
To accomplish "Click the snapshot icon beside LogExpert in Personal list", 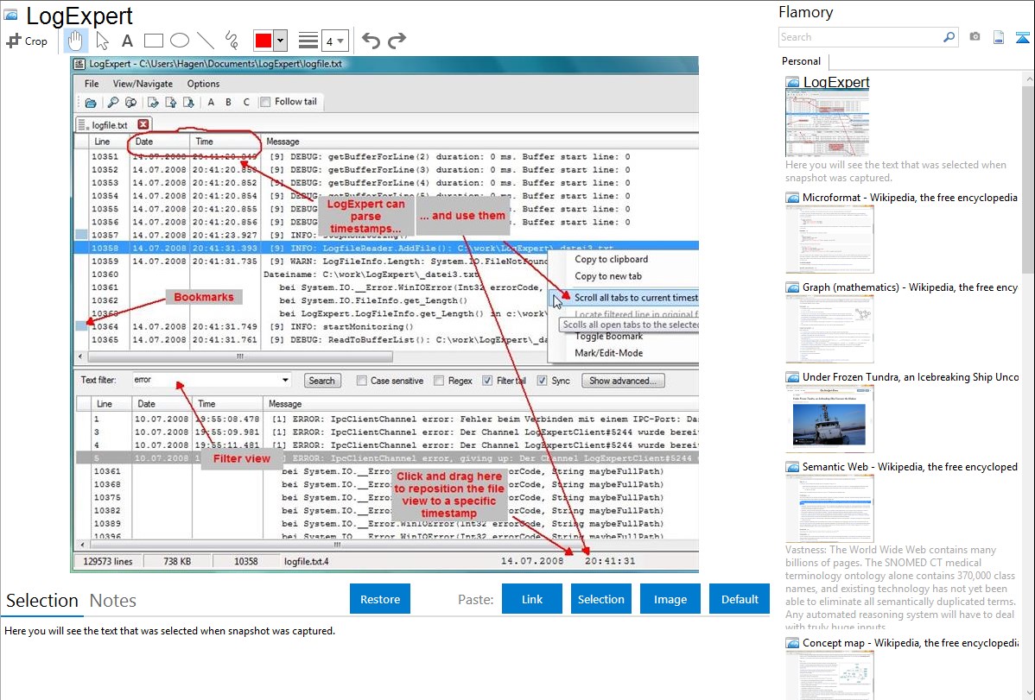I will tap(792, 83).
